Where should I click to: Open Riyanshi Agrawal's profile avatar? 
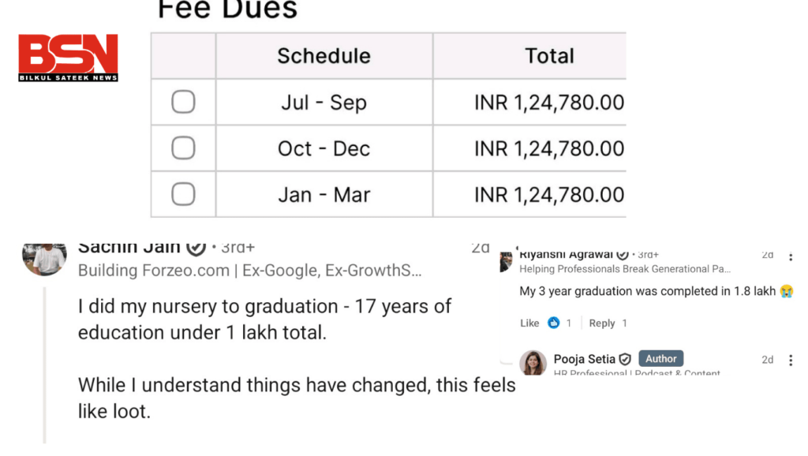pyautogui.click(x=507, y=263)
